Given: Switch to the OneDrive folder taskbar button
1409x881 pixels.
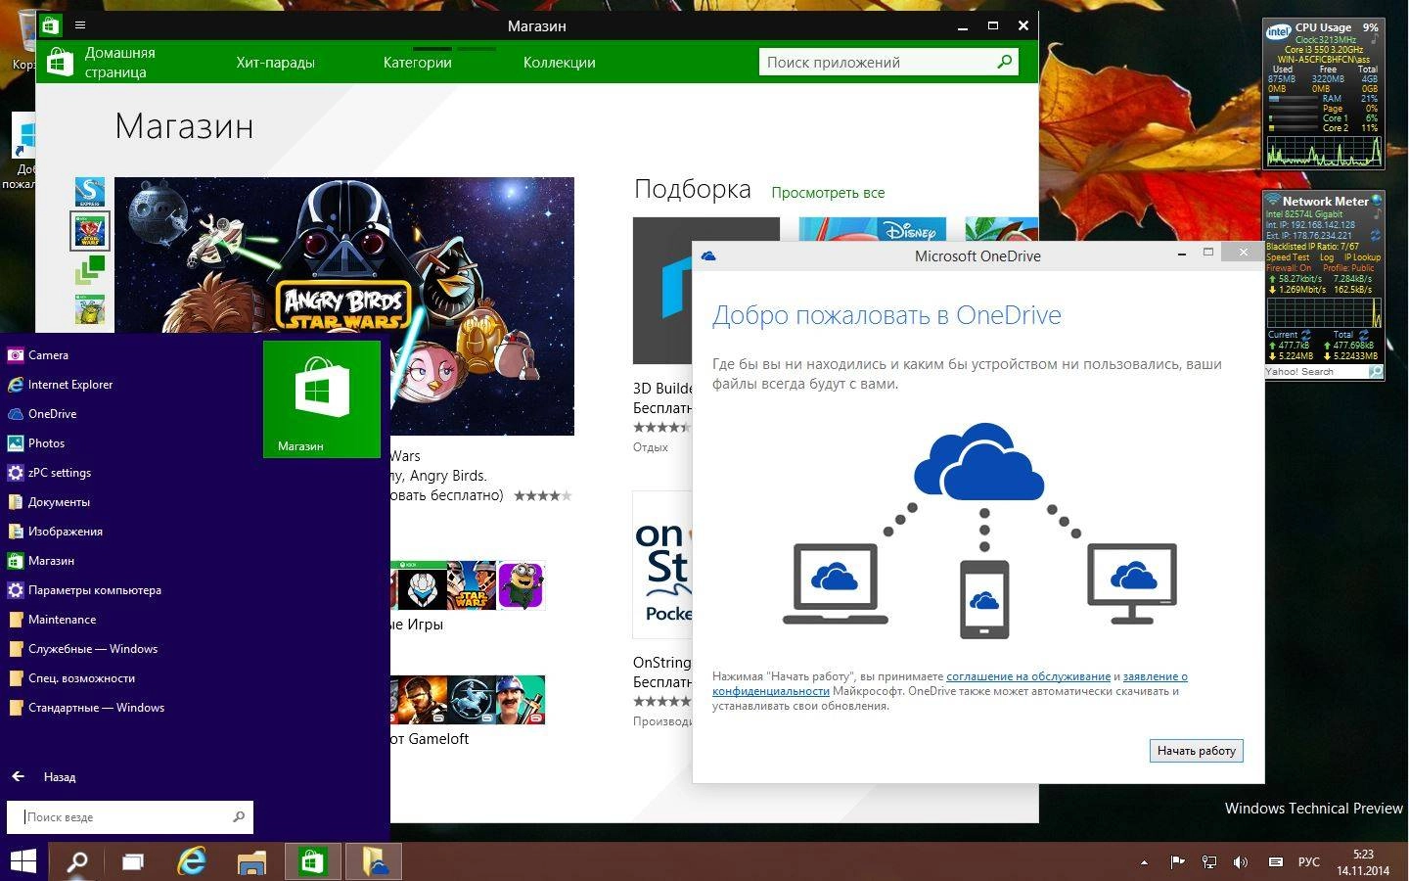Looking at the screenshot, I should [x=374, y=861].
